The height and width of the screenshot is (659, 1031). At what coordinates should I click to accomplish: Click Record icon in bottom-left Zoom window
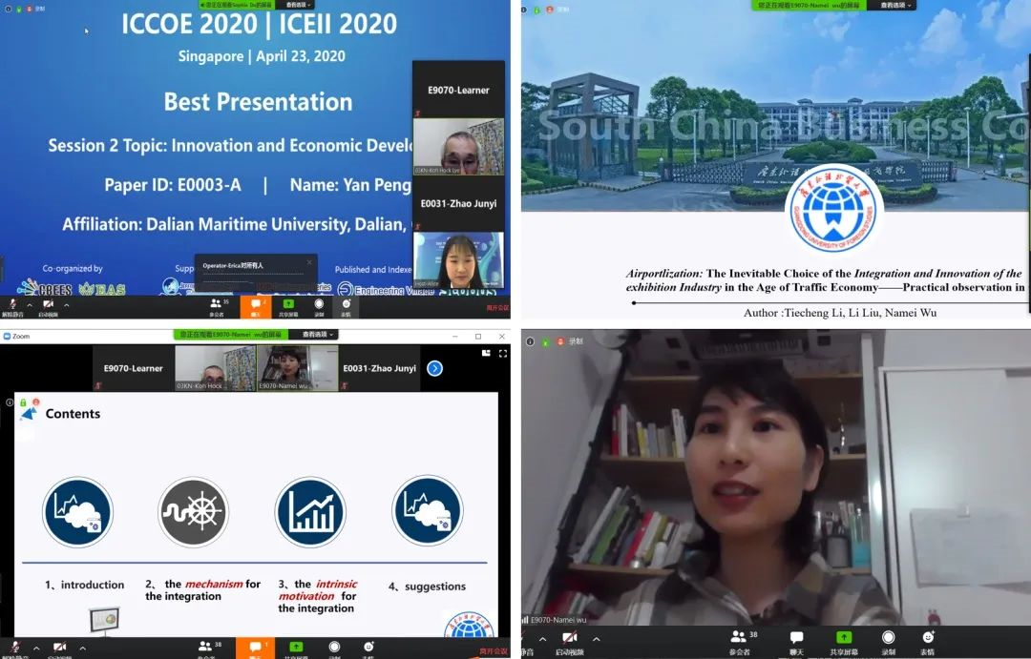pyautogui.click(x=334, y=649)
